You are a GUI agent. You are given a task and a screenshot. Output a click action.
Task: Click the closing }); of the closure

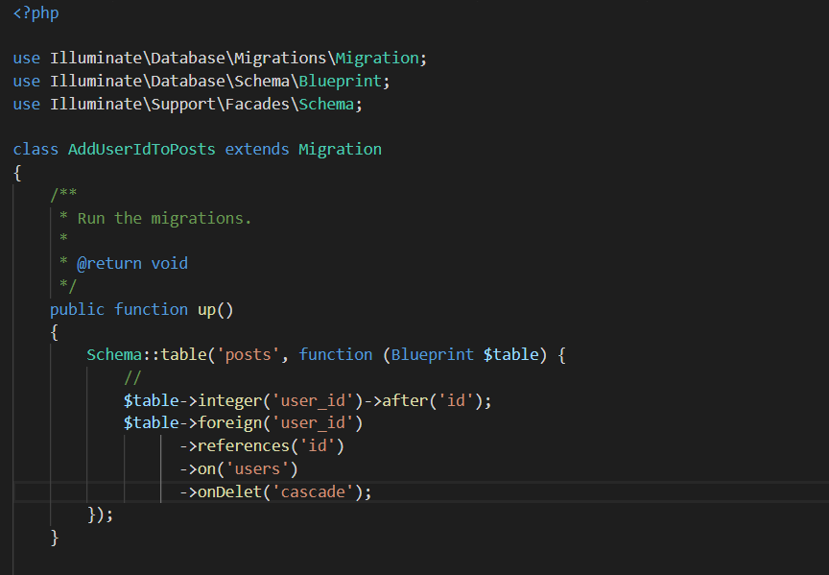(101, 515)
